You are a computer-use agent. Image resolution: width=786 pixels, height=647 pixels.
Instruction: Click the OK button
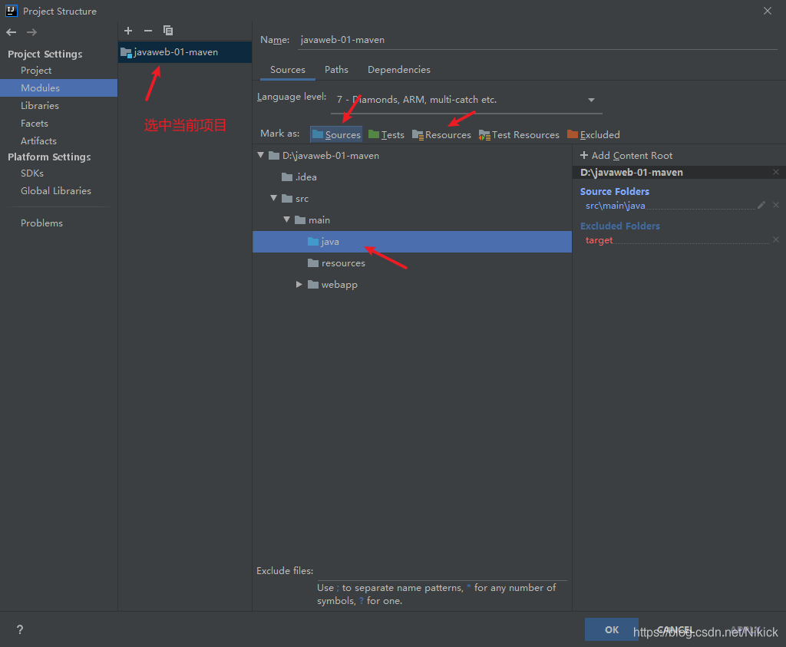click(x=612, y=629)
